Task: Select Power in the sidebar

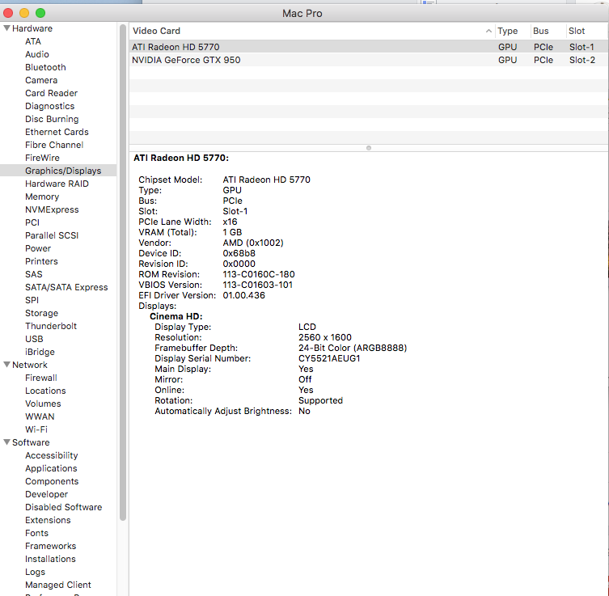Action: click(38, 248)
